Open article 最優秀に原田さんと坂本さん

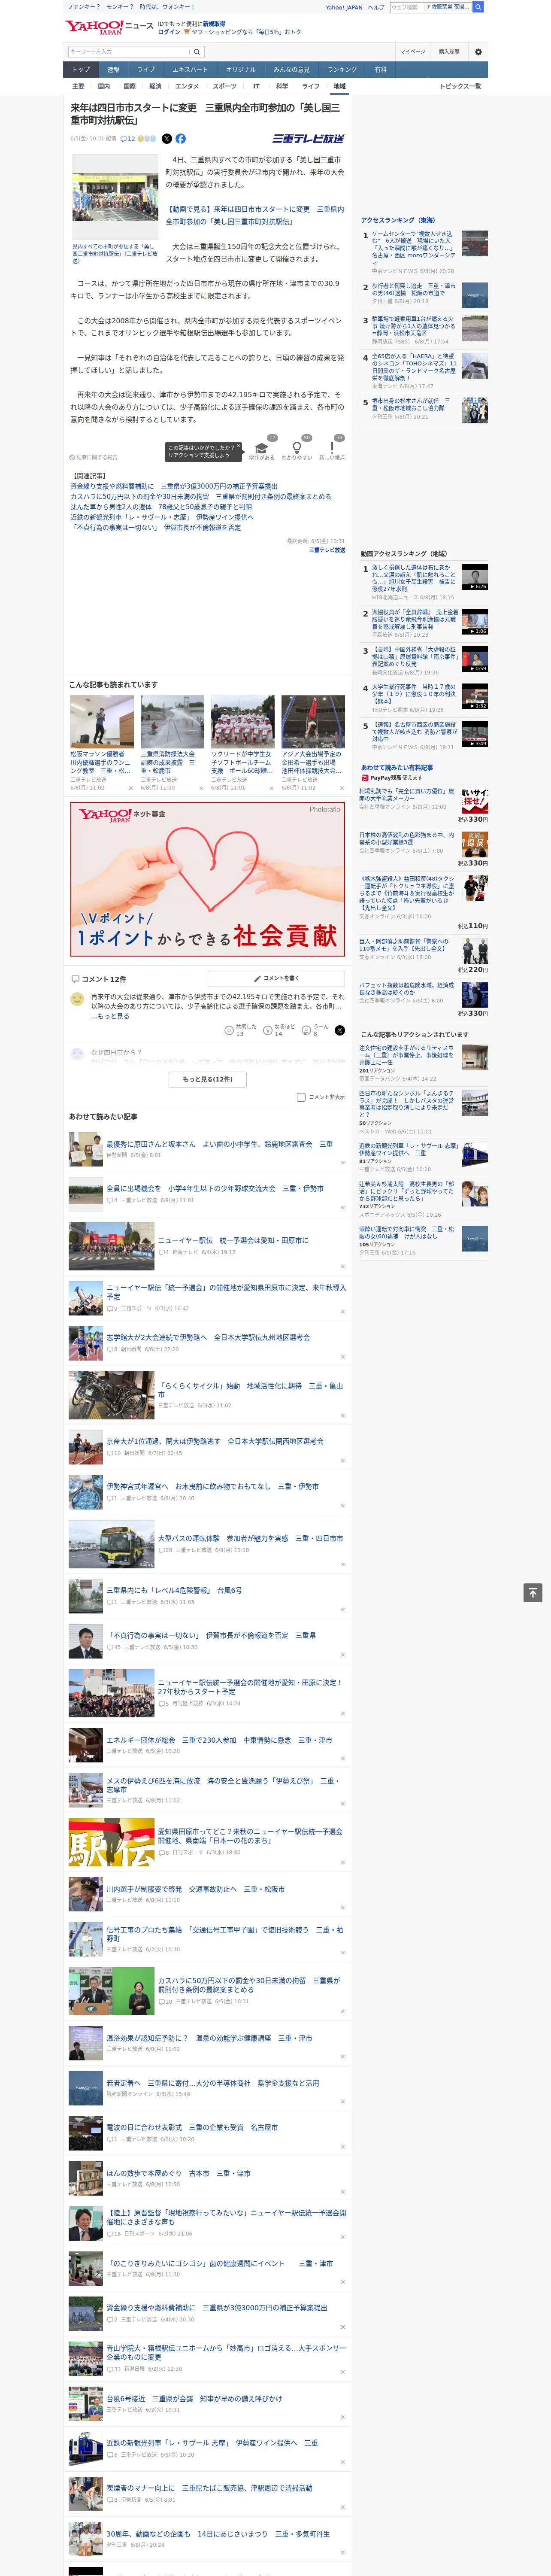(220, 1144)
